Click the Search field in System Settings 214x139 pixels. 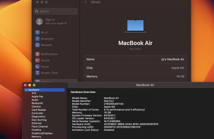56,11
